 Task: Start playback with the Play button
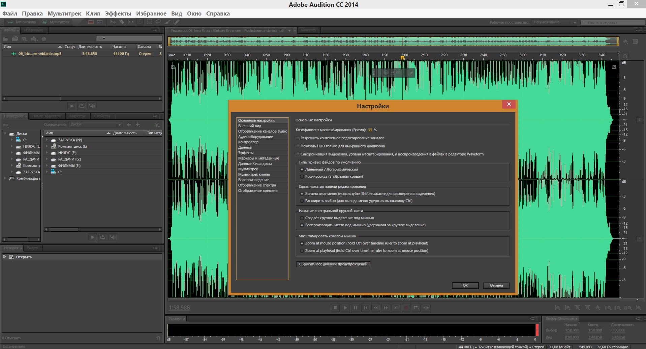(x=345, y=308)
